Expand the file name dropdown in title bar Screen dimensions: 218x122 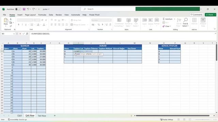(49, 9)
